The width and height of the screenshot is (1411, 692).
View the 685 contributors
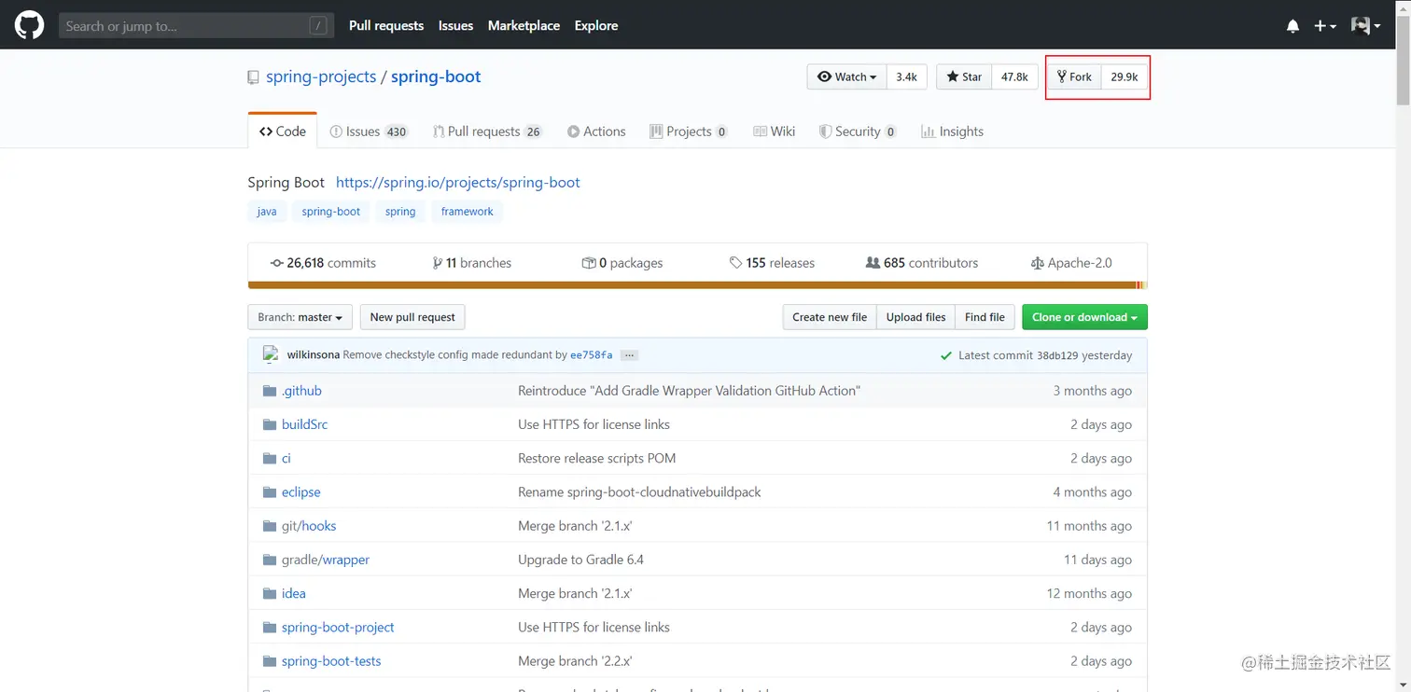point(922,263)
